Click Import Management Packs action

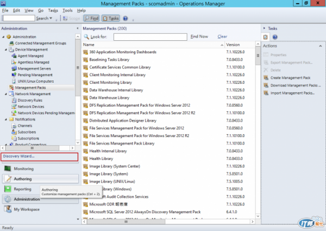292,93
